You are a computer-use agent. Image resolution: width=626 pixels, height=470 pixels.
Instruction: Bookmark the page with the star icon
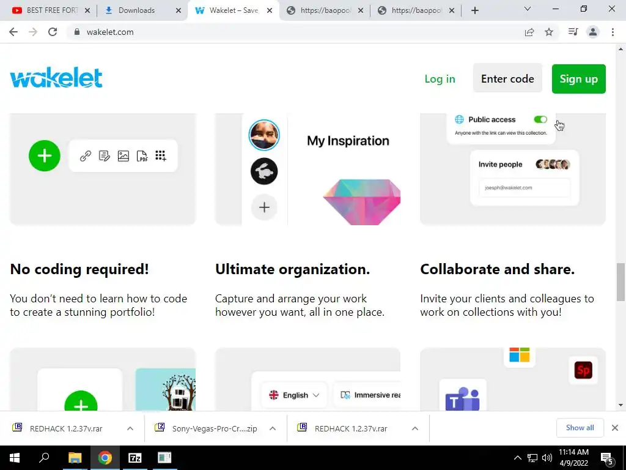[x=549, y=32]
